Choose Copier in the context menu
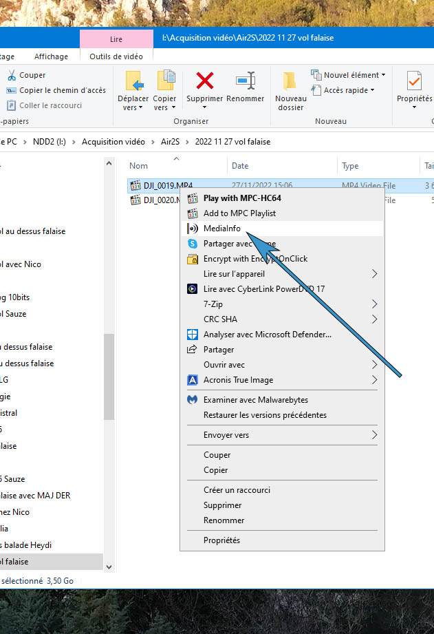434x634 pixels. (x=282, y=470)
